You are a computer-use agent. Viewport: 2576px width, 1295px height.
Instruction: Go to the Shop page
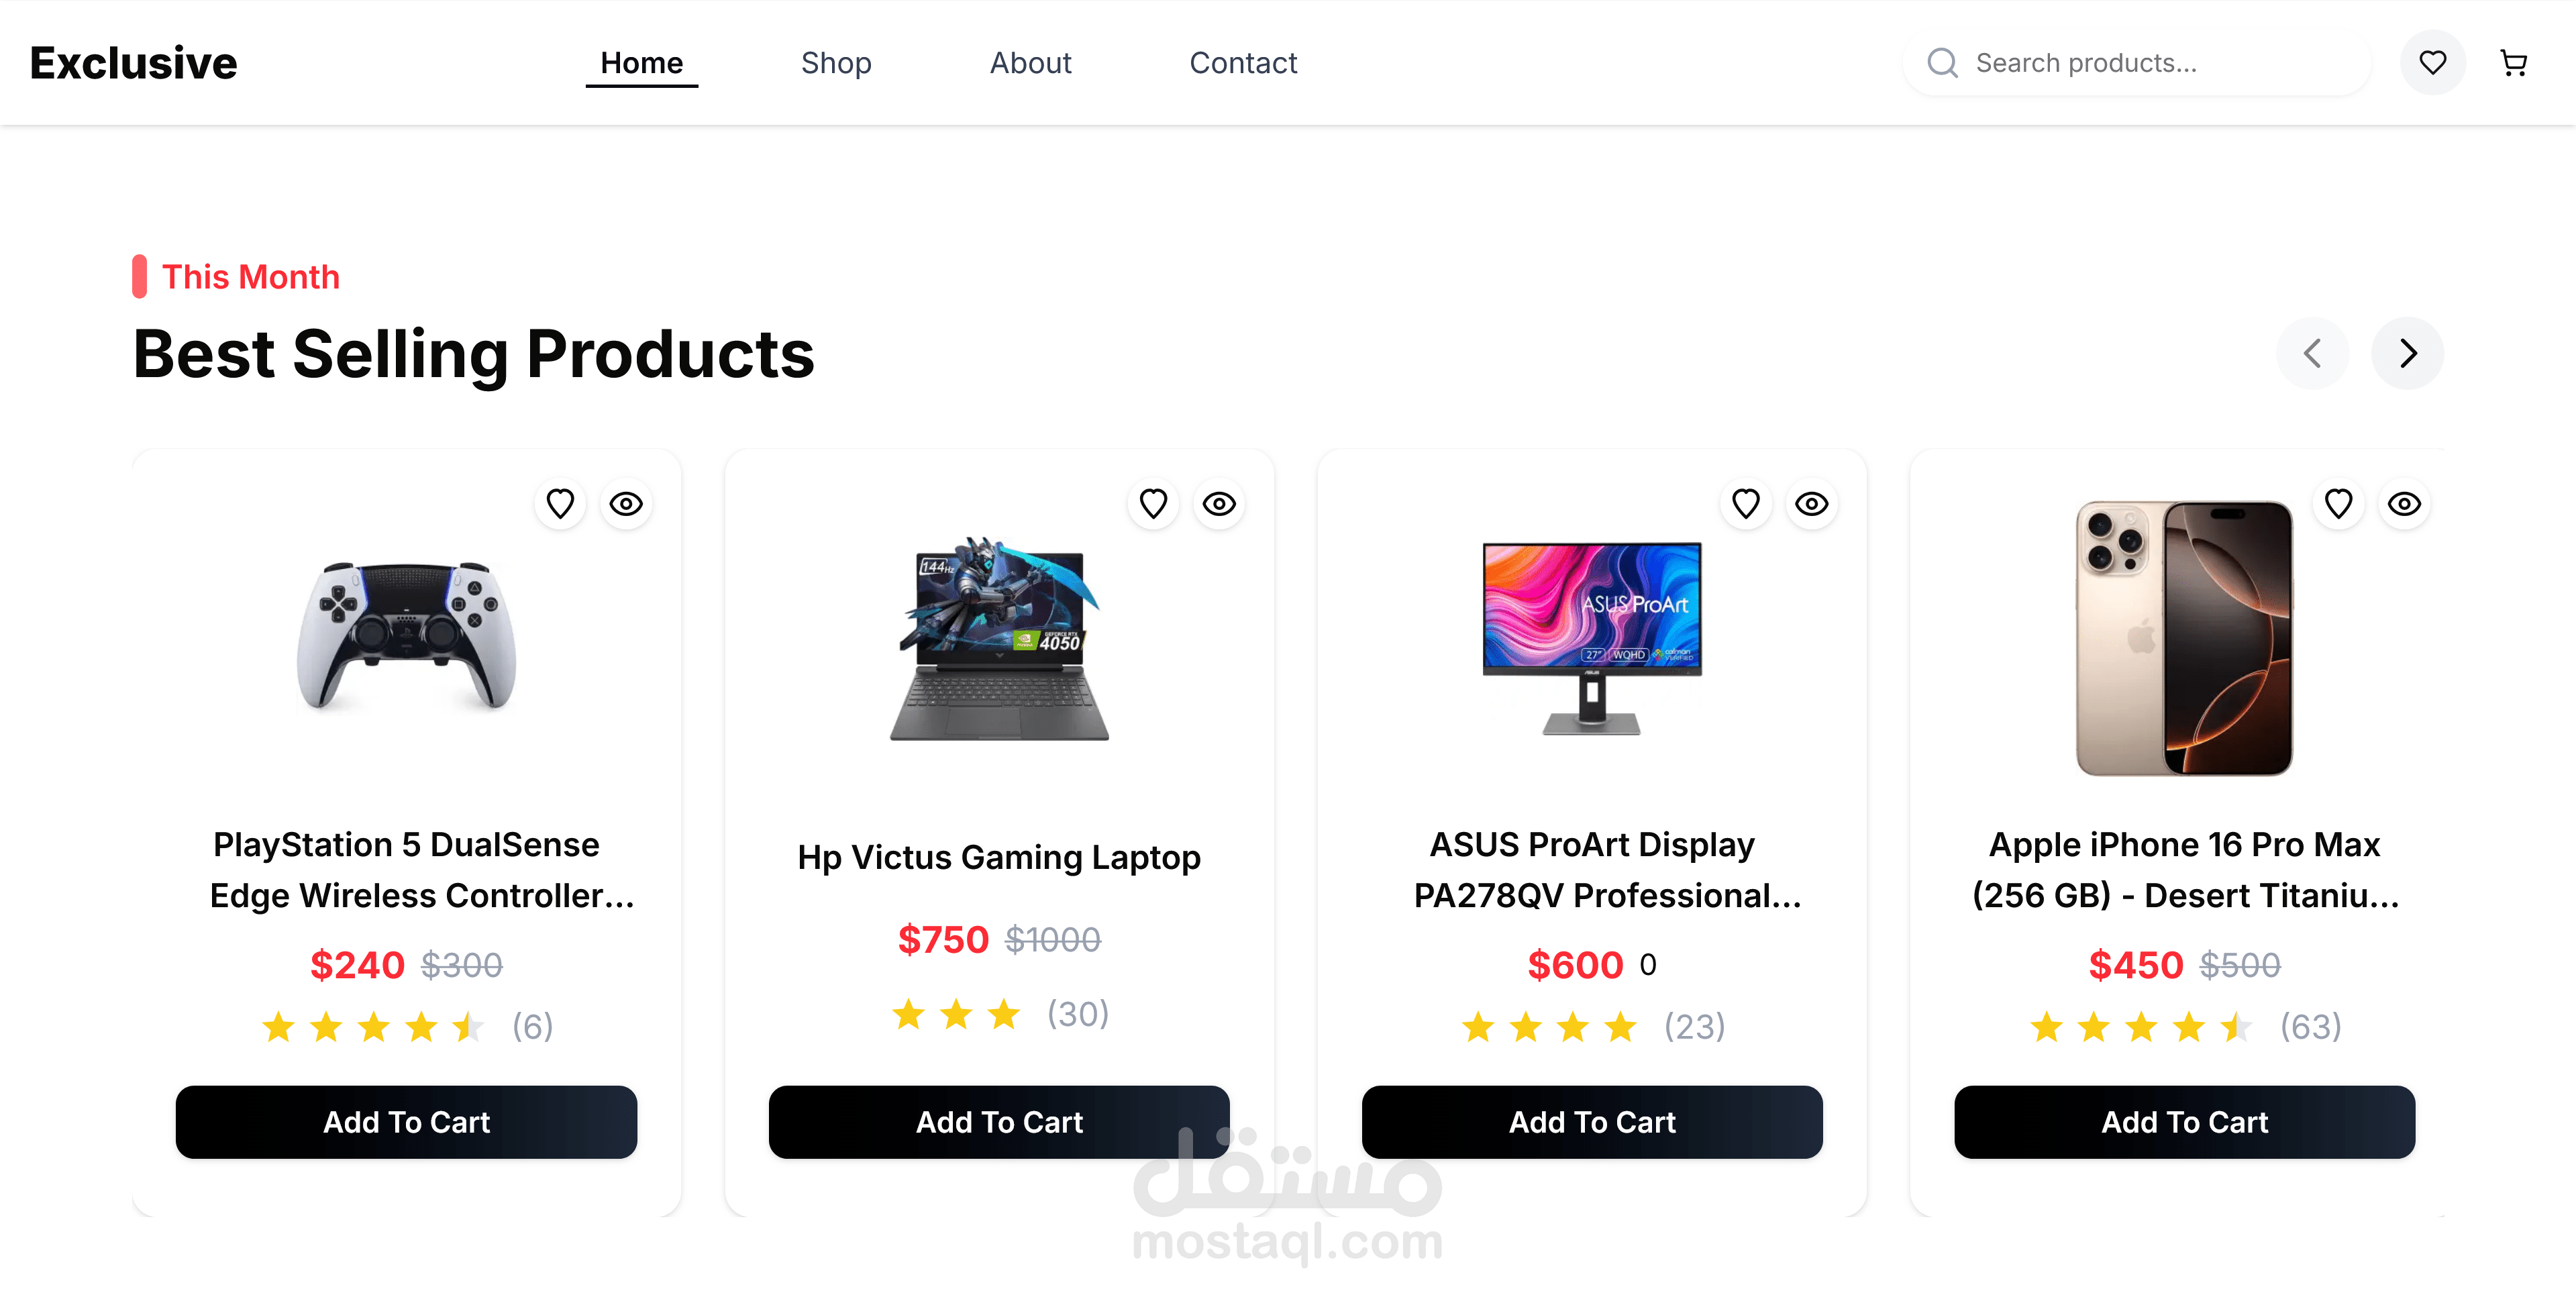click(x=836, y=63)
